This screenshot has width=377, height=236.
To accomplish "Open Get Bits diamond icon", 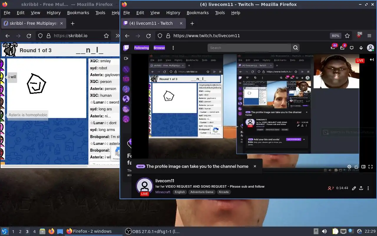I will [x=361, y=48].
